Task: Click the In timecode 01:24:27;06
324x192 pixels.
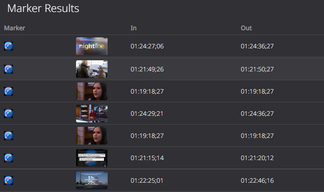Action: [147, 46]
